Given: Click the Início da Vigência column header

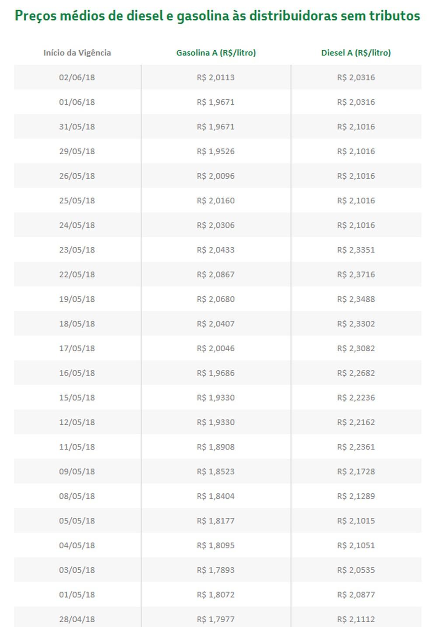Looking at the screenshot, I should [x=77, y=53].
